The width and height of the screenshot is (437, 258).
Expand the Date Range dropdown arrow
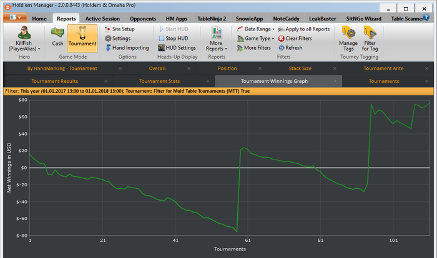point(273,29)
